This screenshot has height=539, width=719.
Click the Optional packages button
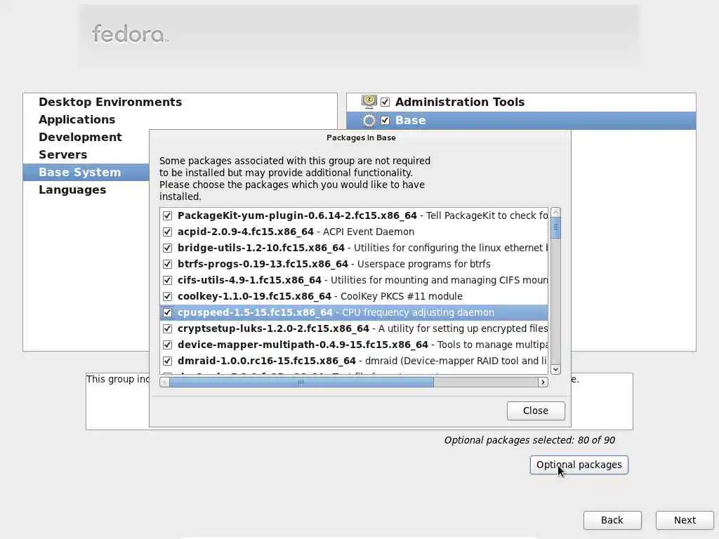[579, 465]
